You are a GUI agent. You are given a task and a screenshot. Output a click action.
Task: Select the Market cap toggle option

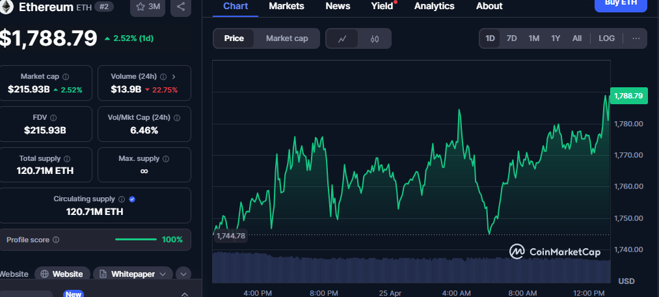(x=287, y=38)
